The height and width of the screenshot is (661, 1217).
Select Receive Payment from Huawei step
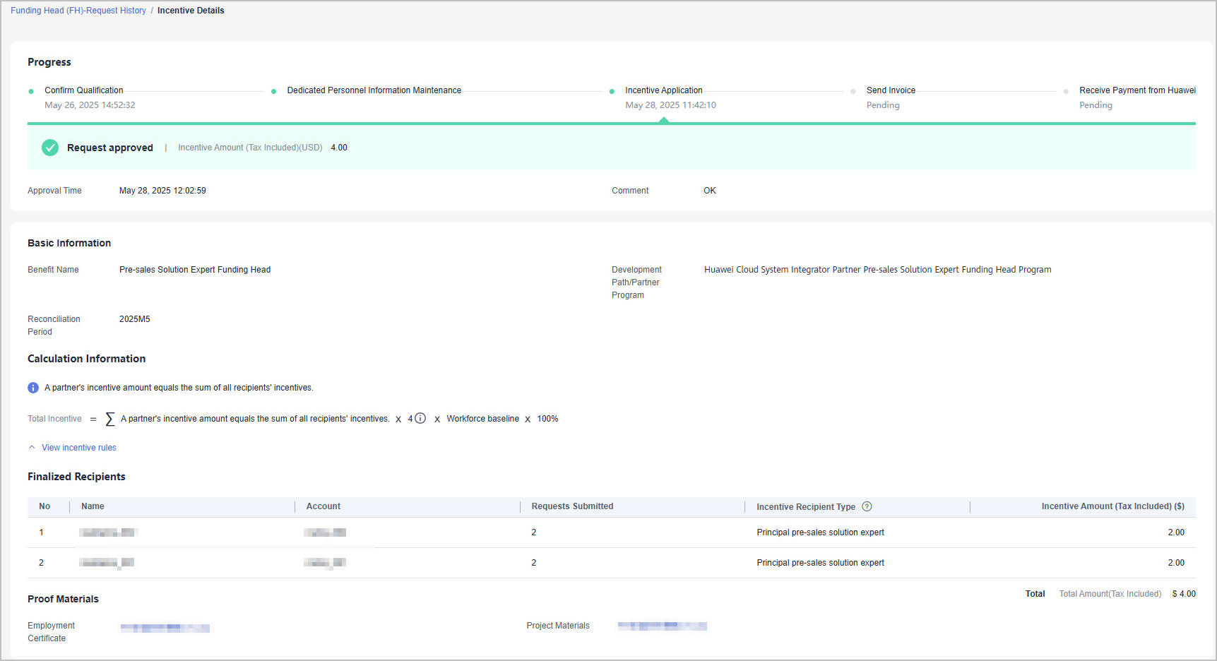pyautogui.click(x=1136, y=90)
